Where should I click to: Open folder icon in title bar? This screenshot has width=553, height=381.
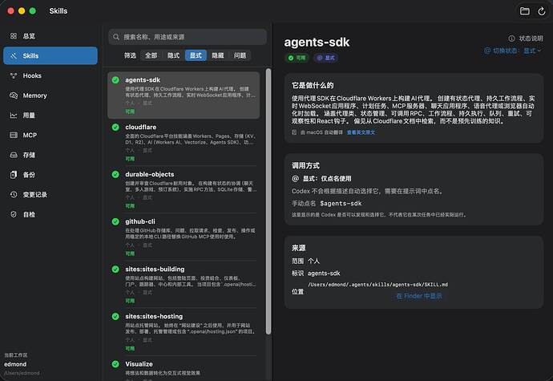tap(524, 11)
